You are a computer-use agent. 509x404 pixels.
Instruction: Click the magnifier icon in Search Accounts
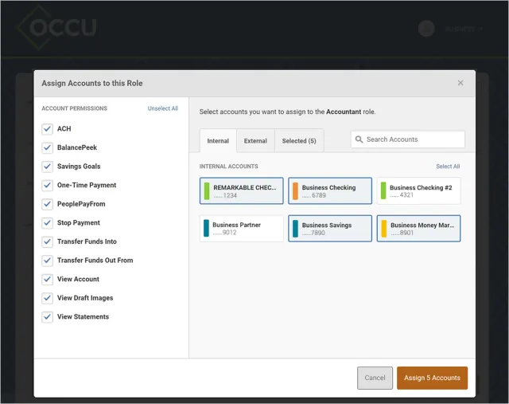tap(359, 139)
